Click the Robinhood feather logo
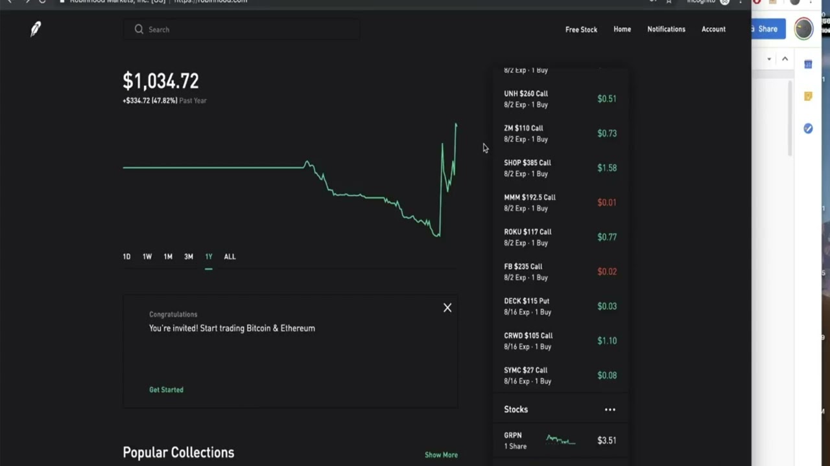This screenshot has width=830, height=466. [36, 29]
